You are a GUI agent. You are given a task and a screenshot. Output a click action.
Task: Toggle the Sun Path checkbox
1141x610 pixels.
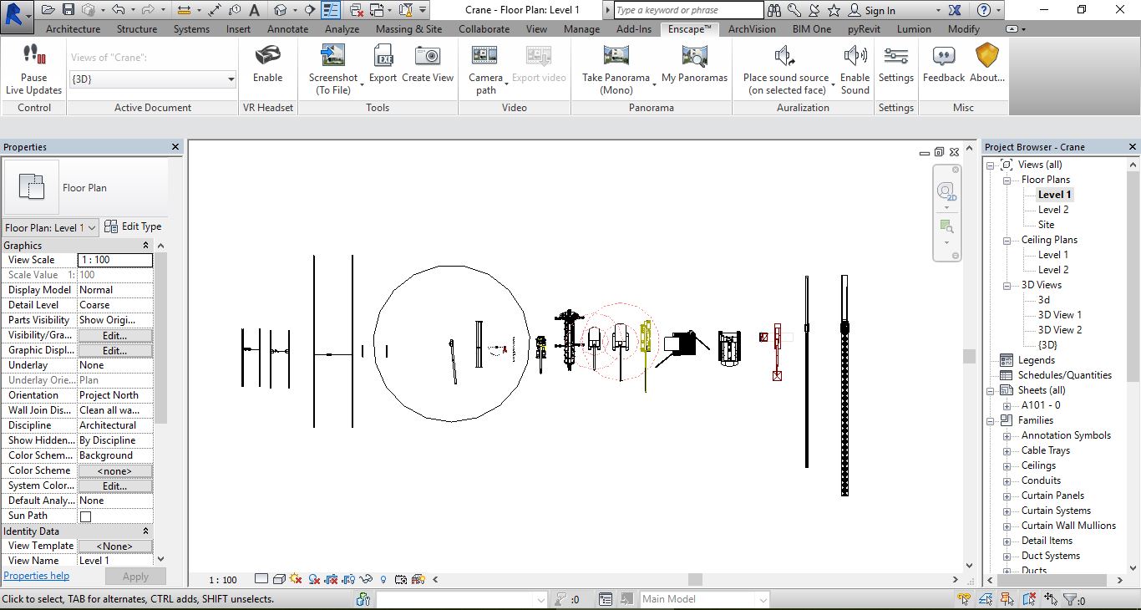[x=85, y=516]
